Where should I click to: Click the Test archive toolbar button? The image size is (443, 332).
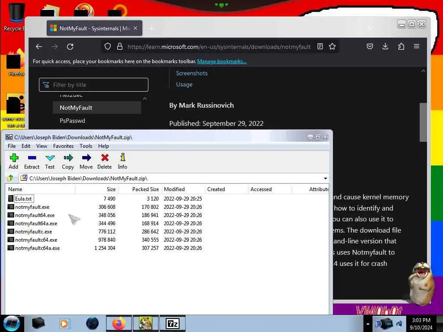tap(50, 161)
